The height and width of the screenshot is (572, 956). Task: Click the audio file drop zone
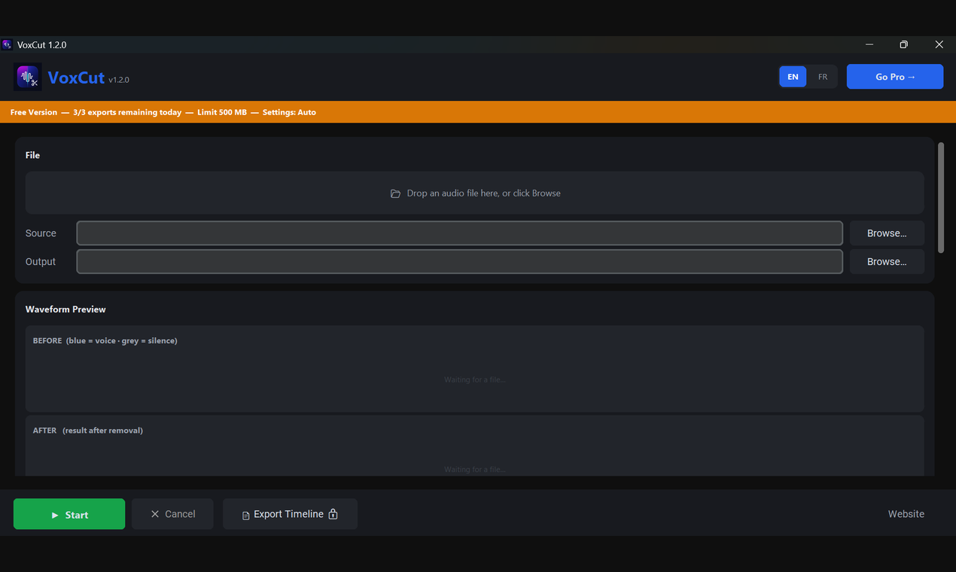[475, 193]
